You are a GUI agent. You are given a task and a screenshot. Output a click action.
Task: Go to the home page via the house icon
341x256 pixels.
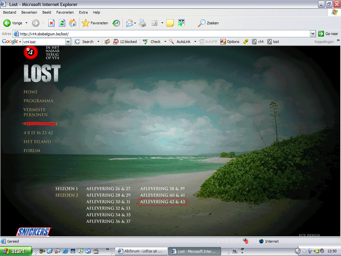click(x=73, y=23)
